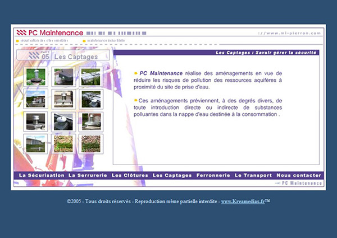Open Ferronnerie section
The image size is (337, 238).
click(213, 175)
